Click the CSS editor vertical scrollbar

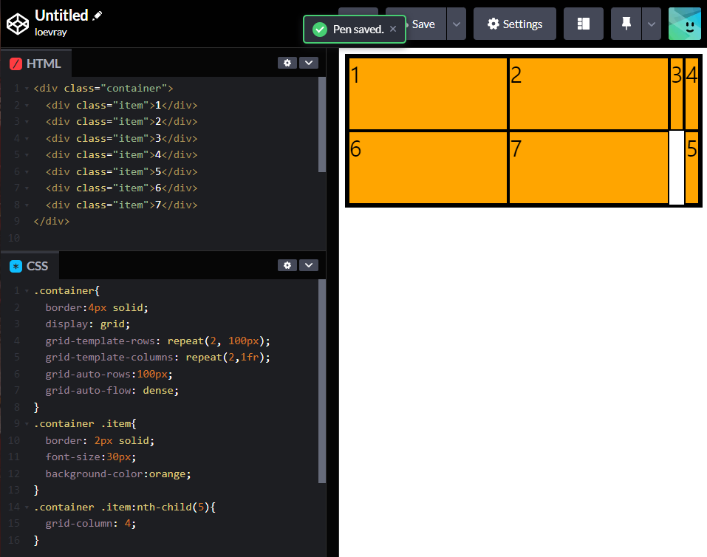point(322,381)
